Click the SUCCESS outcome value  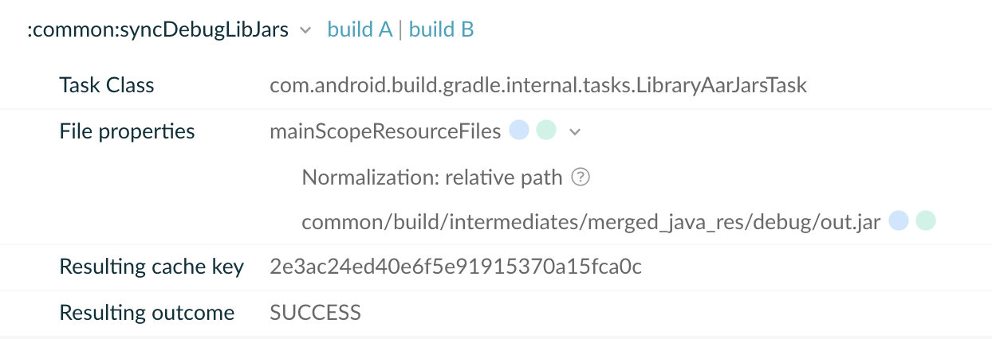(315, 313)
